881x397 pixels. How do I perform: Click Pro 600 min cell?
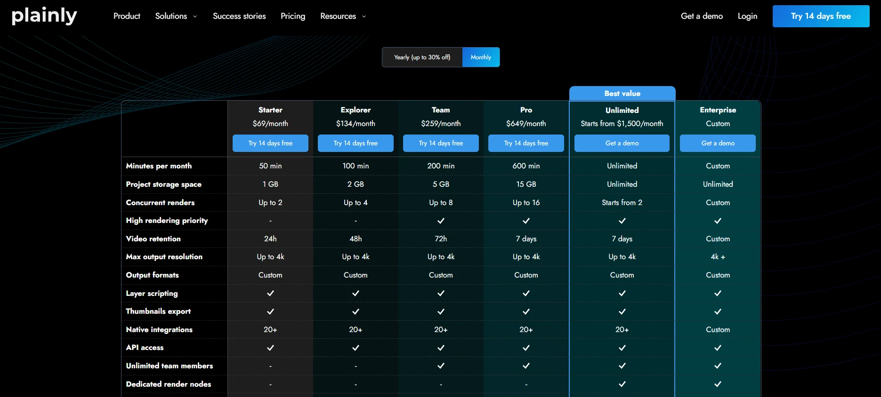tap(526, 166)
